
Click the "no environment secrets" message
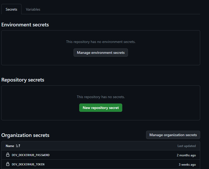101,42
